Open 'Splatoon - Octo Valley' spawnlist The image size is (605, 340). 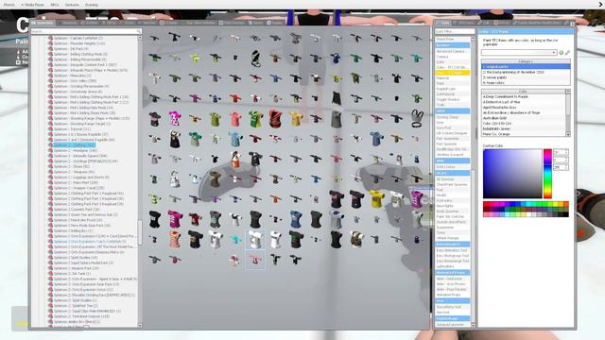[x=75, y=81]
